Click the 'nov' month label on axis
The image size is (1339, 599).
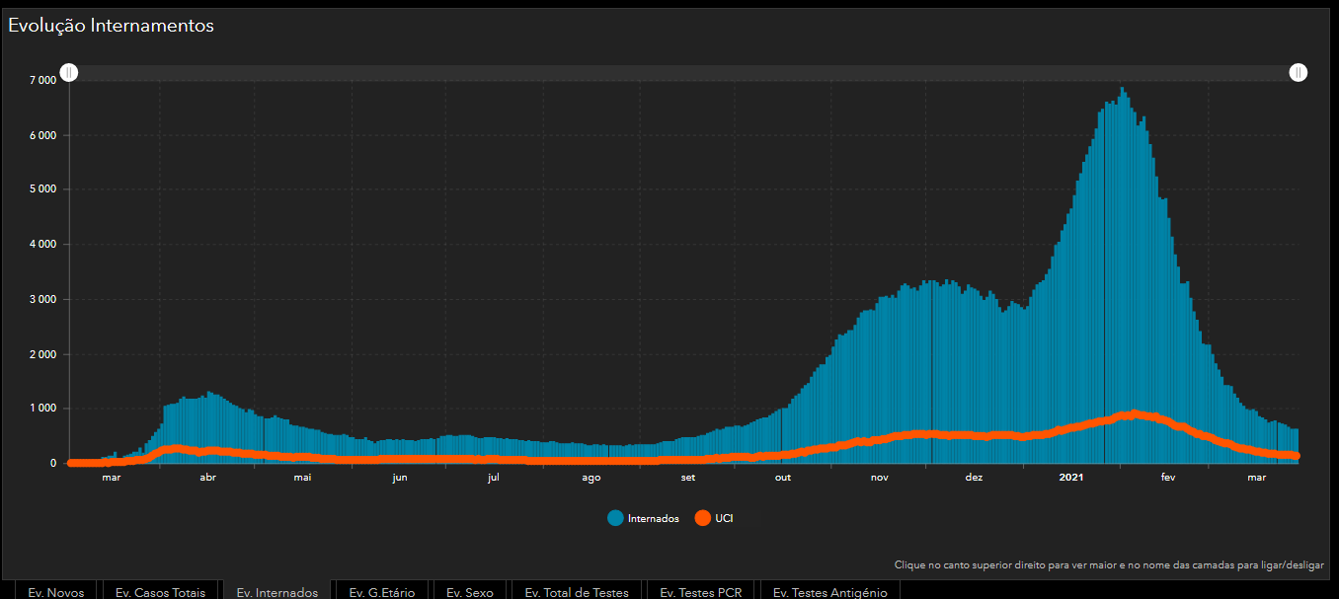coord(879,479)
